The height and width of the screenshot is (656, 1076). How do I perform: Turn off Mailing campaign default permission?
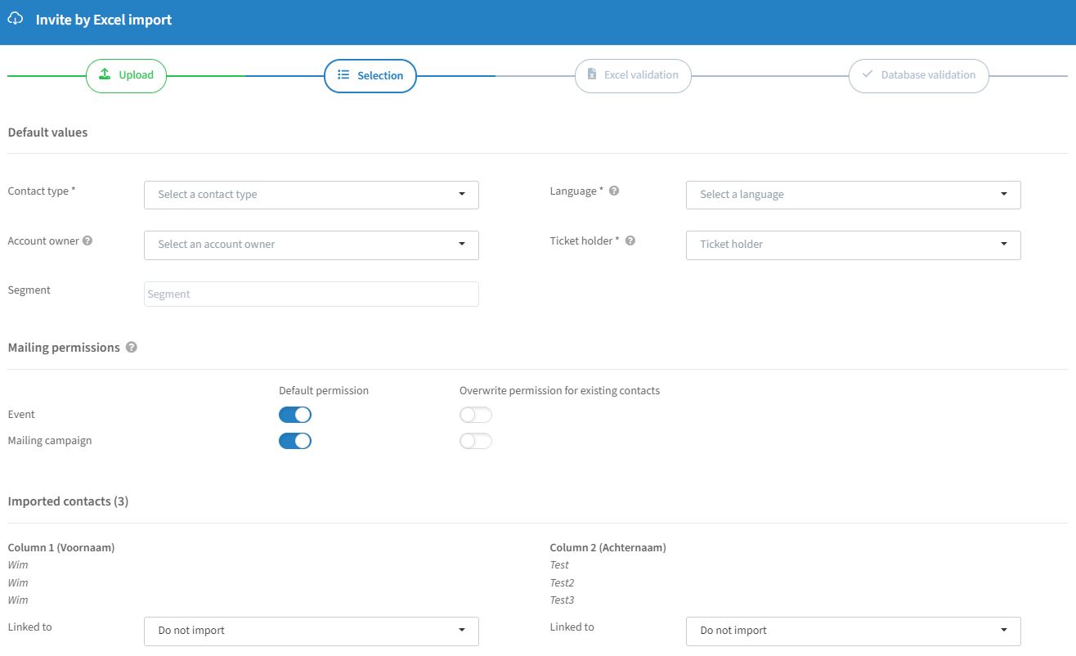click(295, 441)
